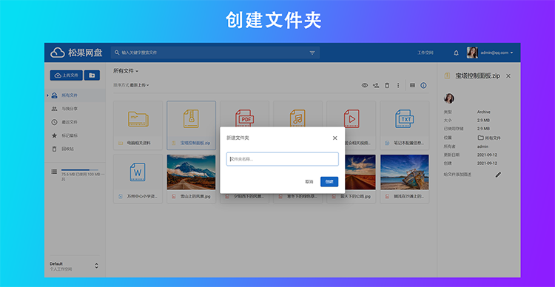This screenshot has height=287, width=555.
Task: Open the three-dot more actions menu
Action: pyautogui.click(x=398, y=85)
